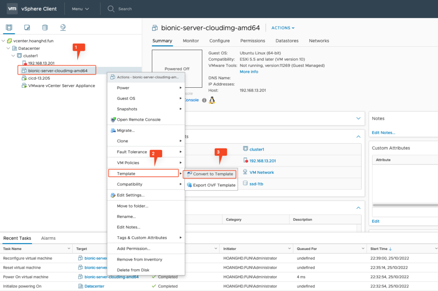Click the console info icon
The width and height of the screenshot is (438, 291).
point(204,101)
